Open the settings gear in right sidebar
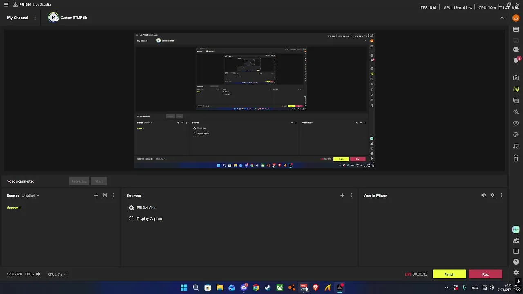Screen dimensions: 523x294 (x=516, y=272)
